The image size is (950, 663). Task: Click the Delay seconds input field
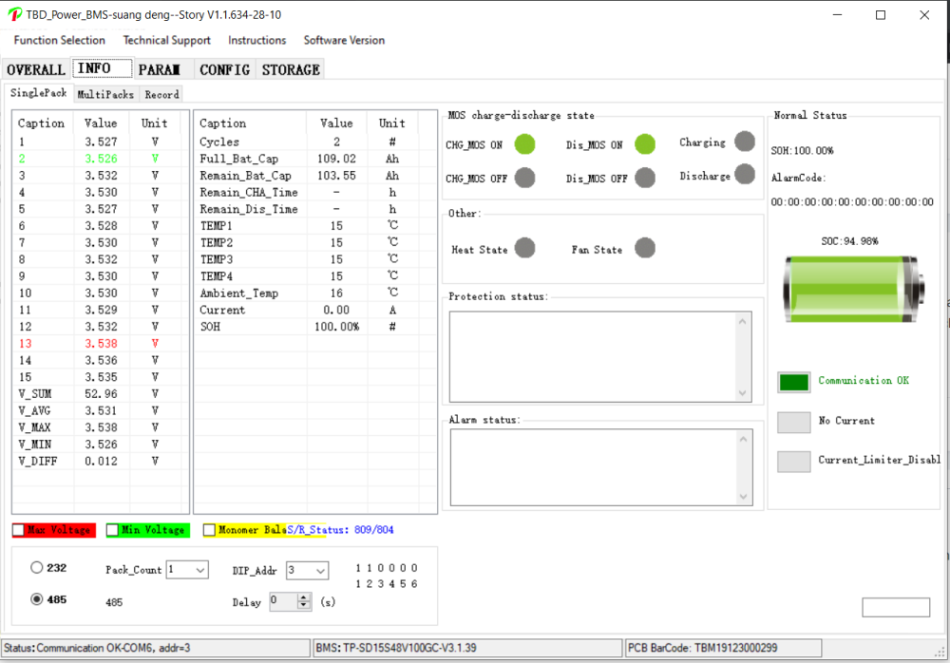[283, 602]
